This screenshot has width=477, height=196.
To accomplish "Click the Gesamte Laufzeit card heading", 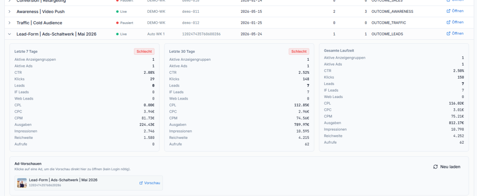I will pyautogui.click(x=339, y=51).
